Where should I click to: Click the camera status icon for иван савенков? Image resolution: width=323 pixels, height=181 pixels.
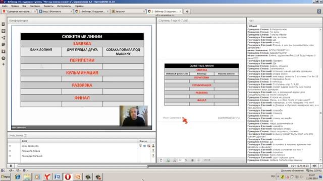click(149, 146)
